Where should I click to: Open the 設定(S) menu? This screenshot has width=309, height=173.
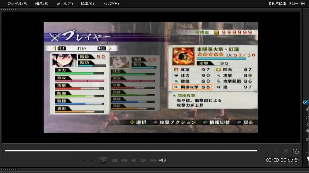(x=88, y=4)
